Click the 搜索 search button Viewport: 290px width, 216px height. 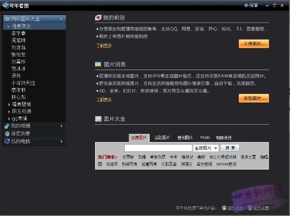tap(230, 148)
